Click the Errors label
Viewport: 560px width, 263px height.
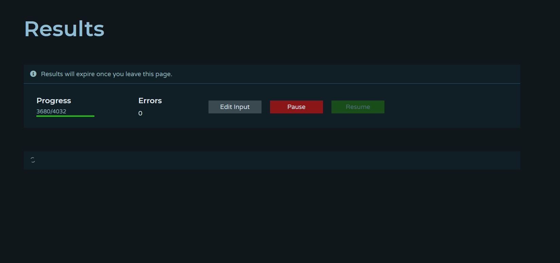[150, 101]
